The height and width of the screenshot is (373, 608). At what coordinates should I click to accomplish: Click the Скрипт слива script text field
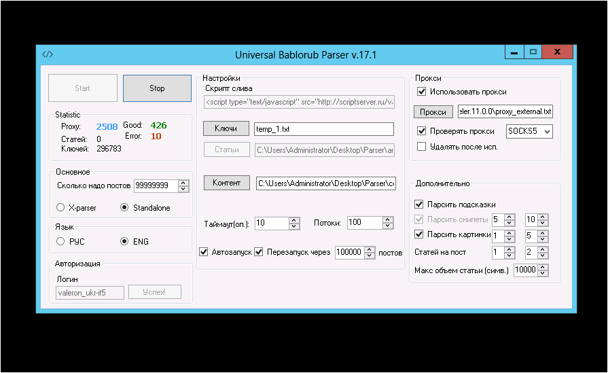pyautogui.click(x=299, y=102)
